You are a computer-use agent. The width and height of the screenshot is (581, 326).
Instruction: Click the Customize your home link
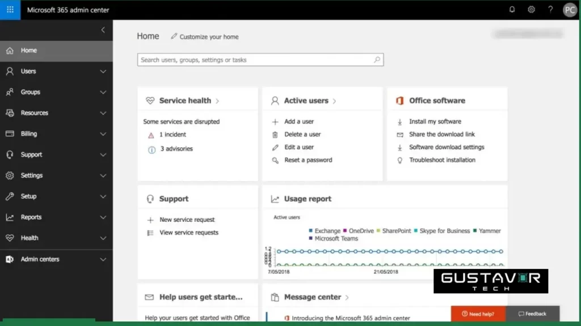[x=209, y=37]
